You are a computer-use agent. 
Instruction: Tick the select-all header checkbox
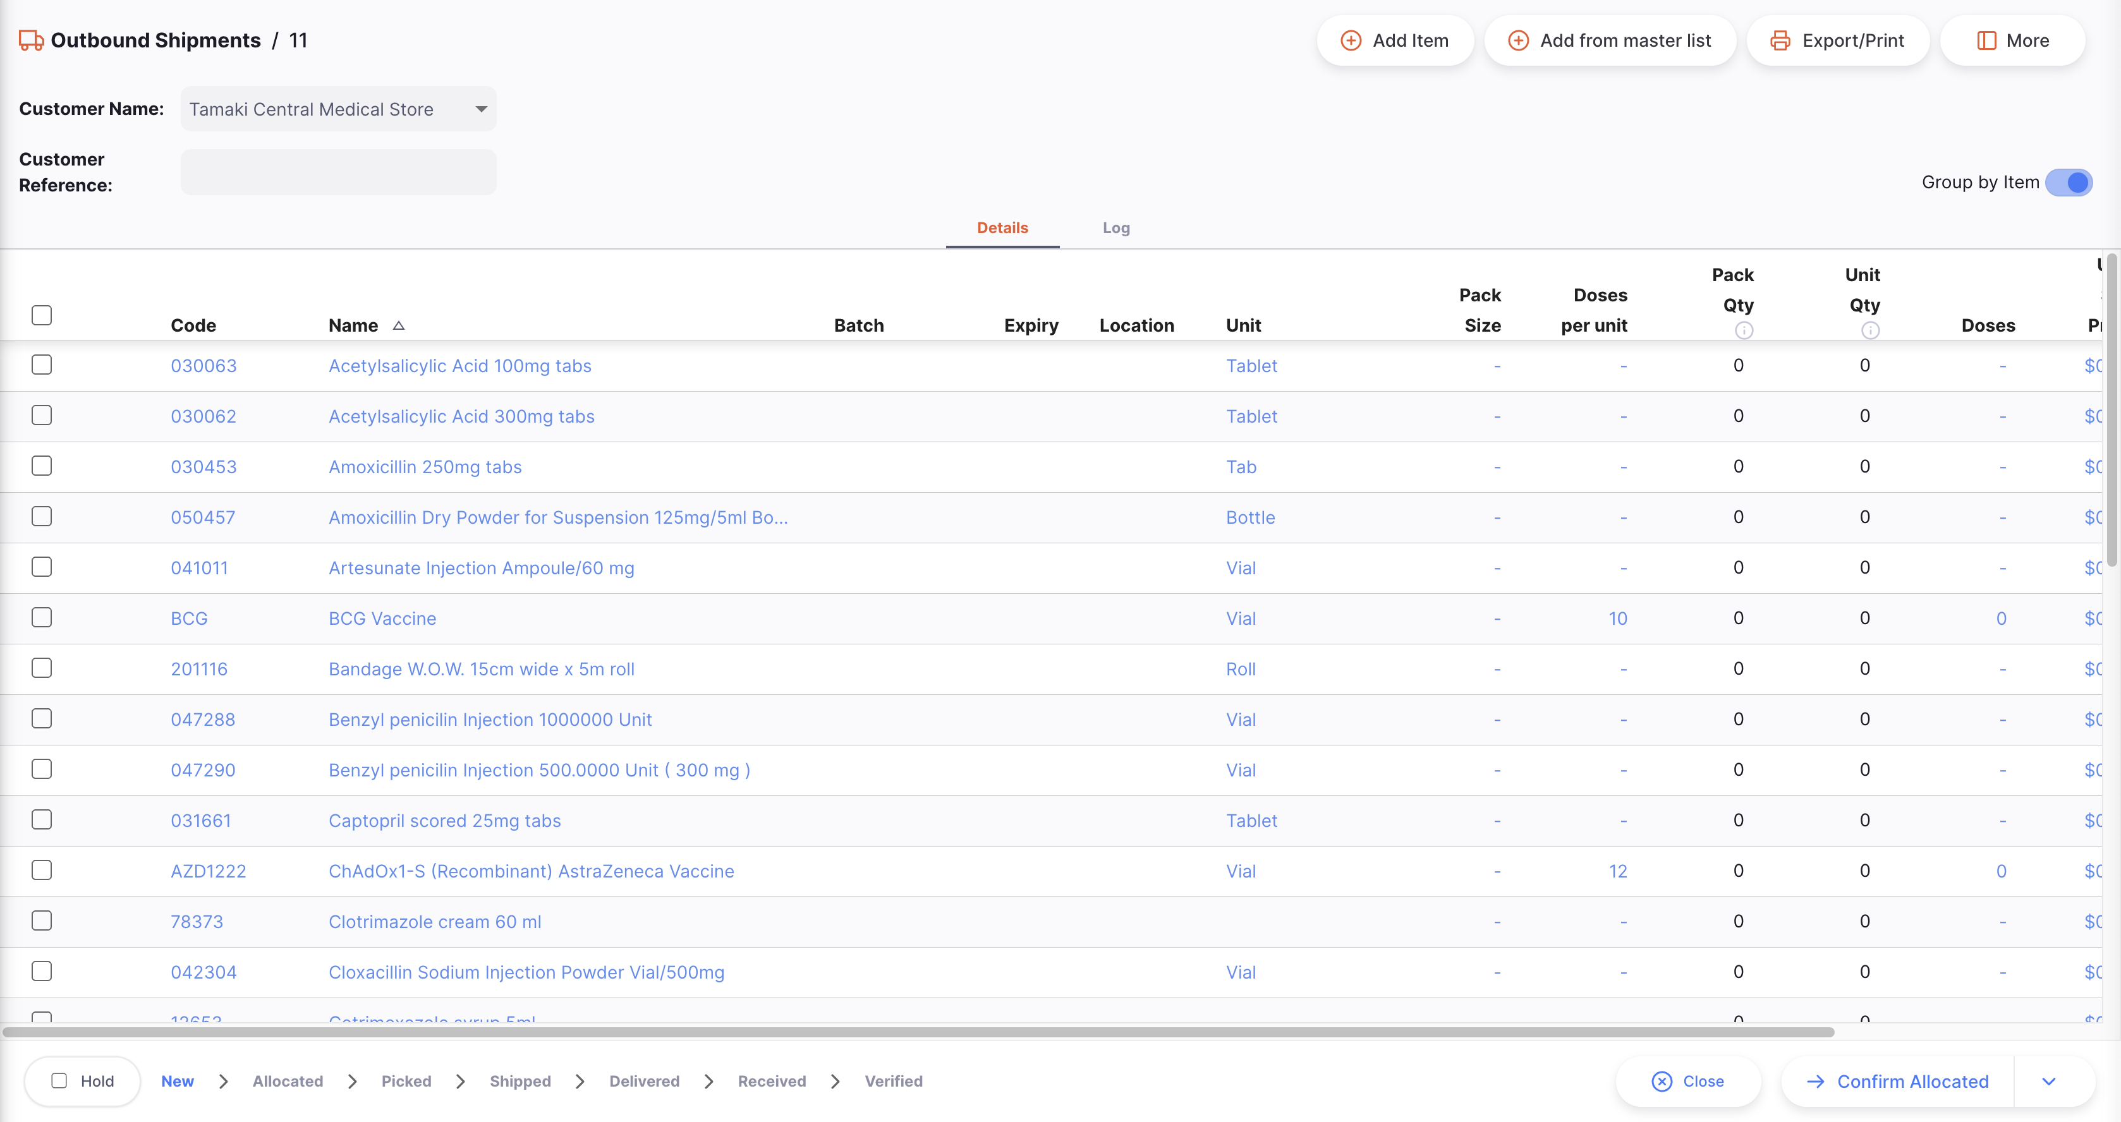point(41,315)
